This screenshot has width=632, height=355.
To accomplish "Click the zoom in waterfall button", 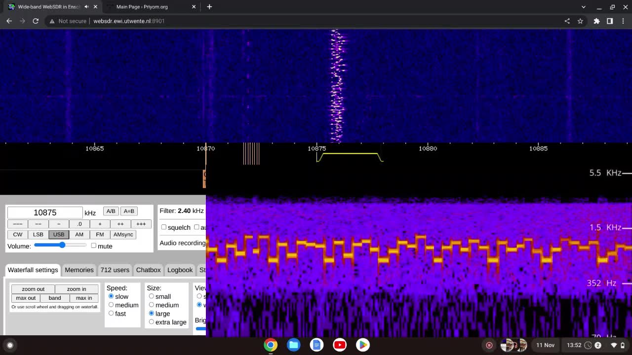I will pyautogui.click(x=77, y=289).
